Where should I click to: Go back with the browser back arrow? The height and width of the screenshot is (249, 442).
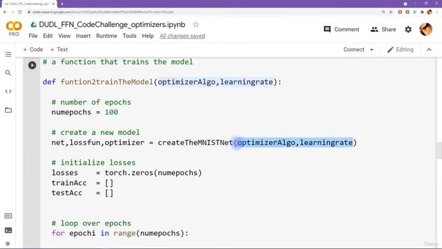[x=5, y=12]
